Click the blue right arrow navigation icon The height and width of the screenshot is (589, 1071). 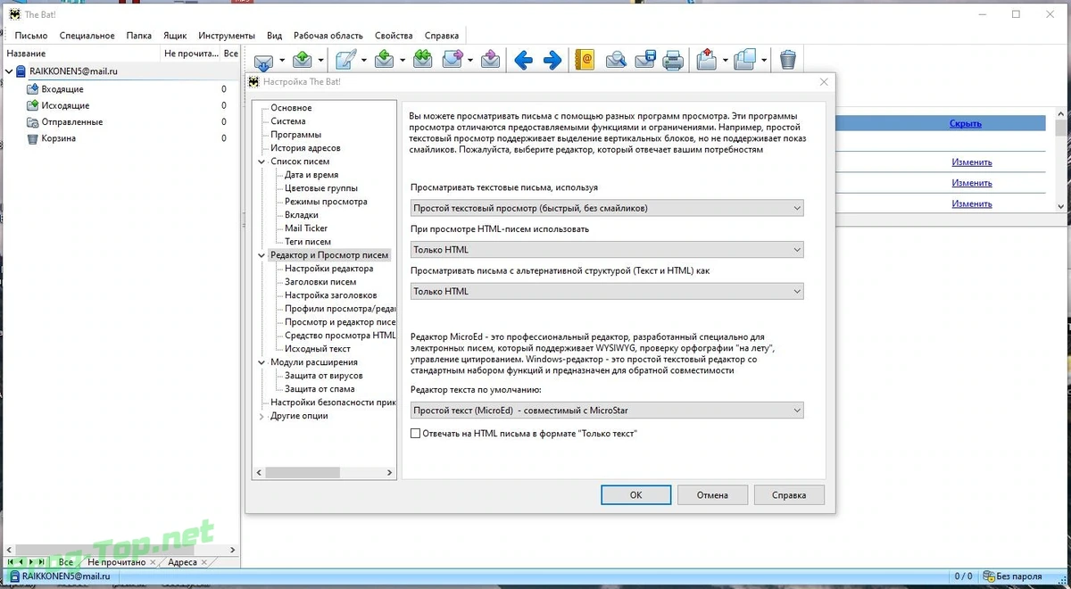pyautogui.click(x=552, y=61)
